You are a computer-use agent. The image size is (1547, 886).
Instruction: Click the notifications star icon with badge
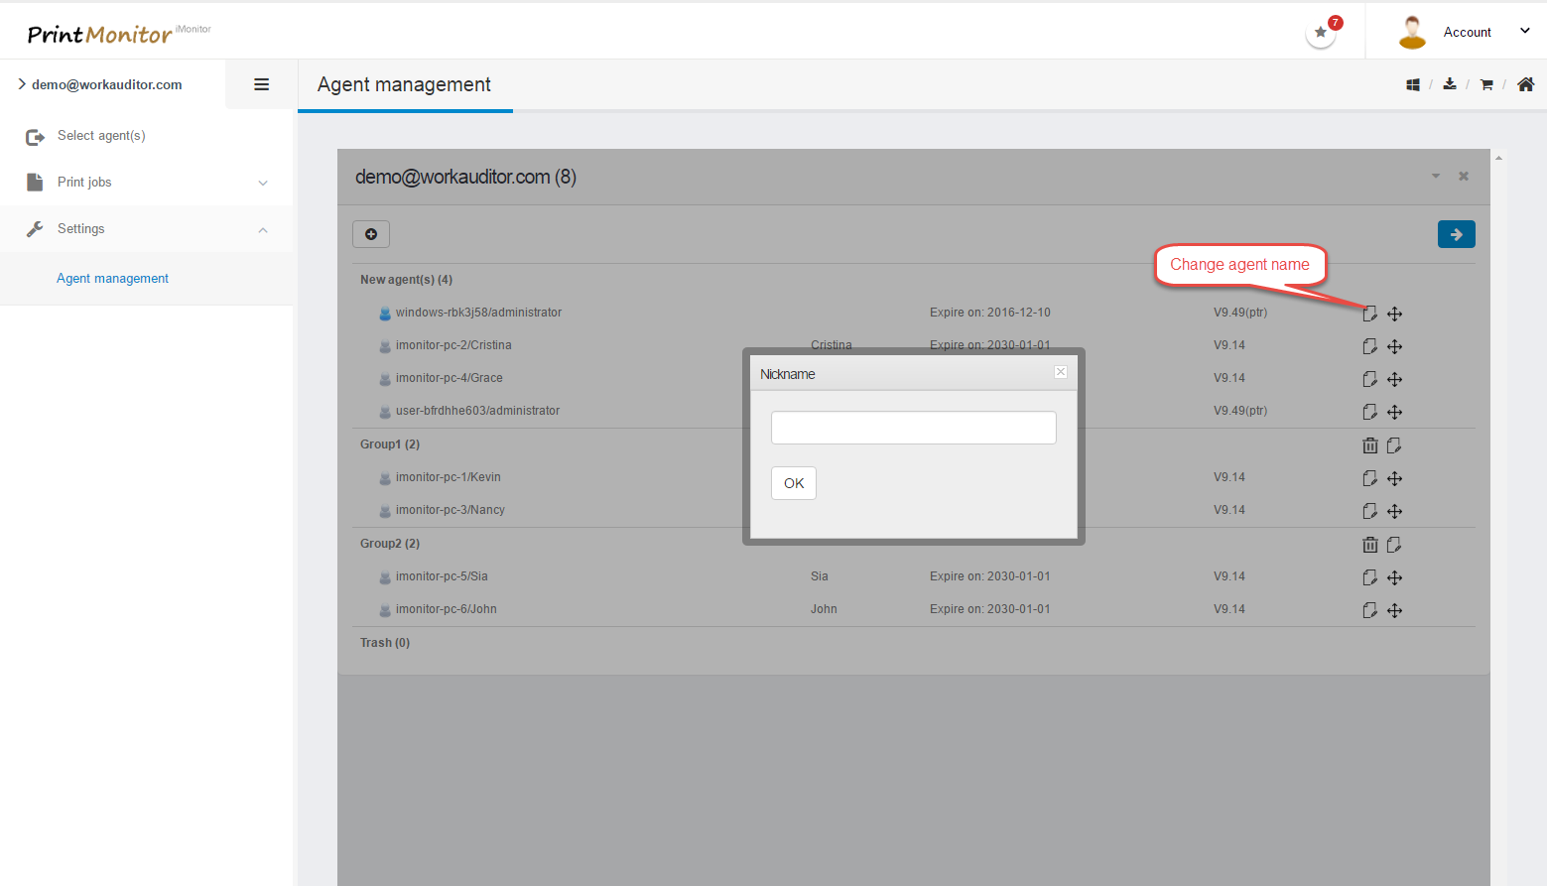(x=1321, y=33)
